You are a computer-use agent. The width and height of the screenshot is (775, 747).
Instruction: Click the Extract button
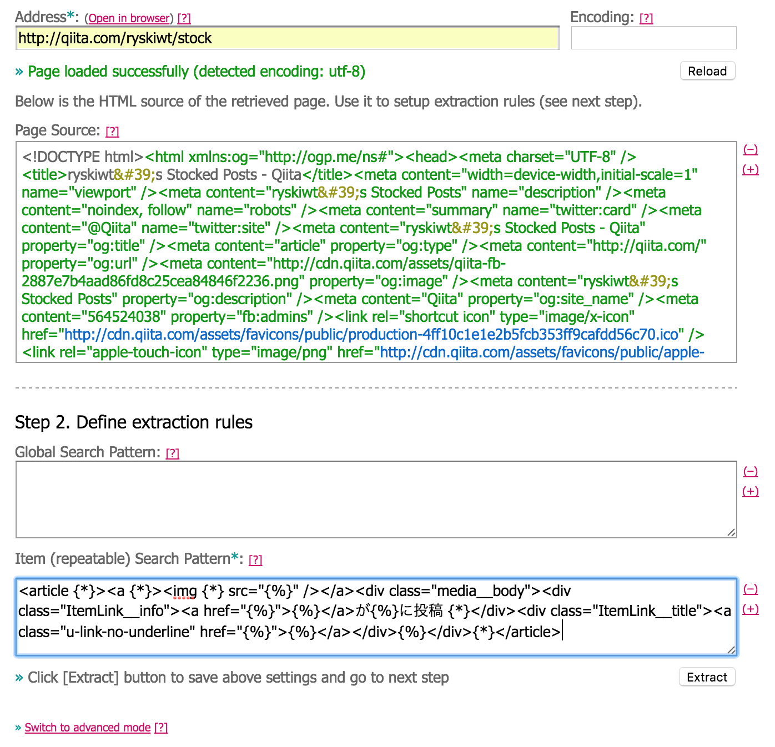coord(707,677)
